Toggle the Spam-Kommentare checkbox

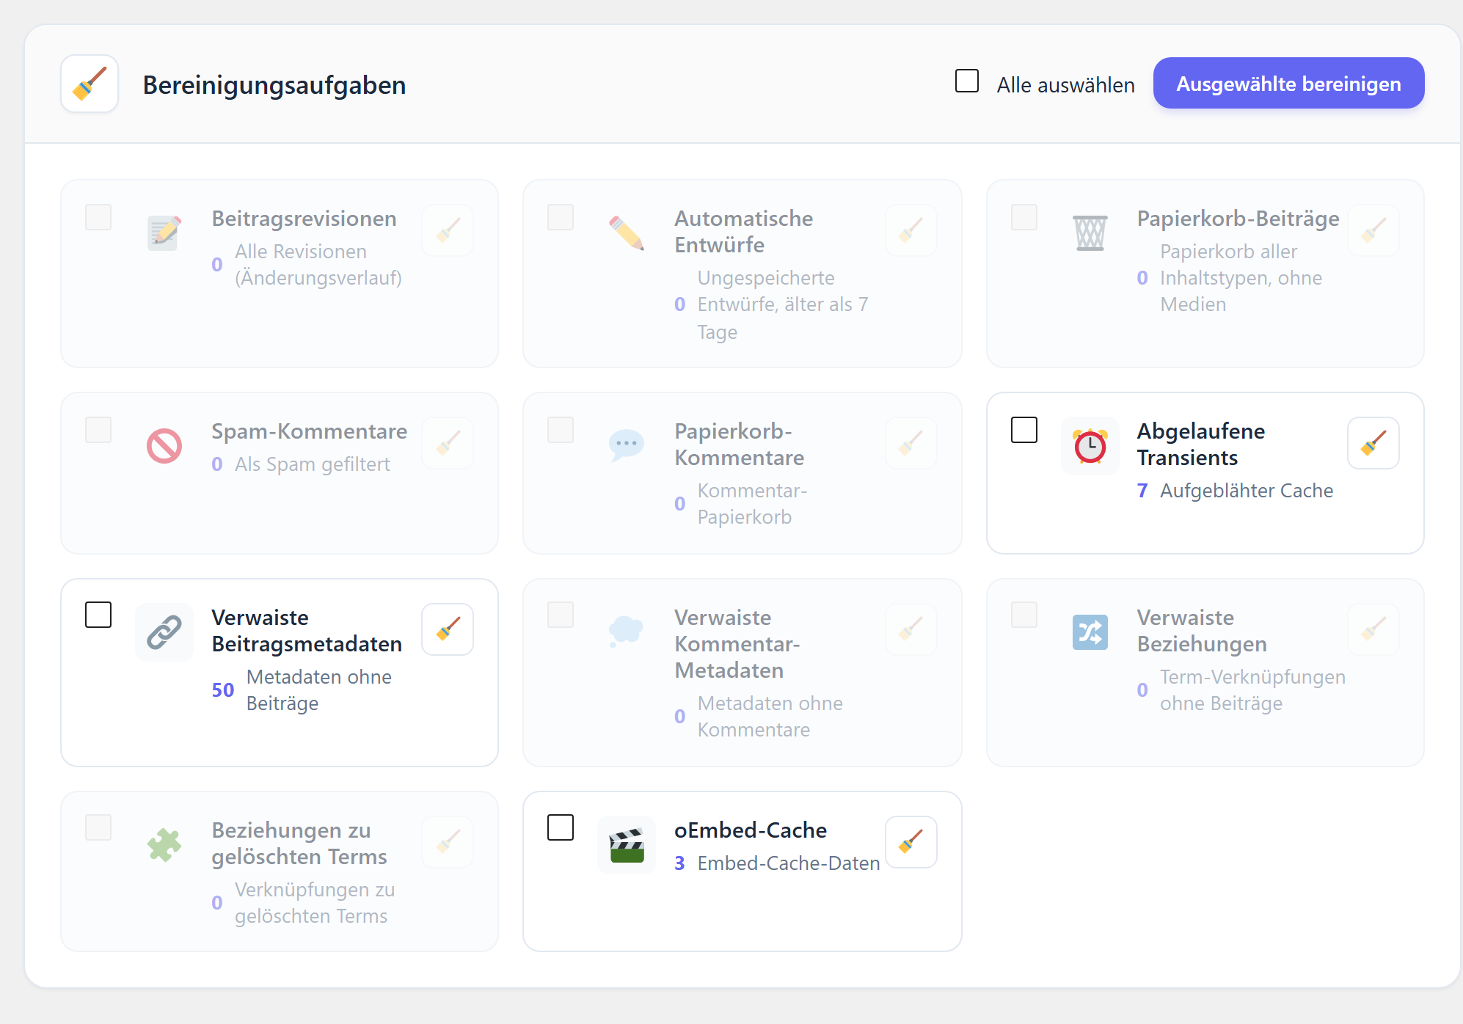tap(98, 430)
